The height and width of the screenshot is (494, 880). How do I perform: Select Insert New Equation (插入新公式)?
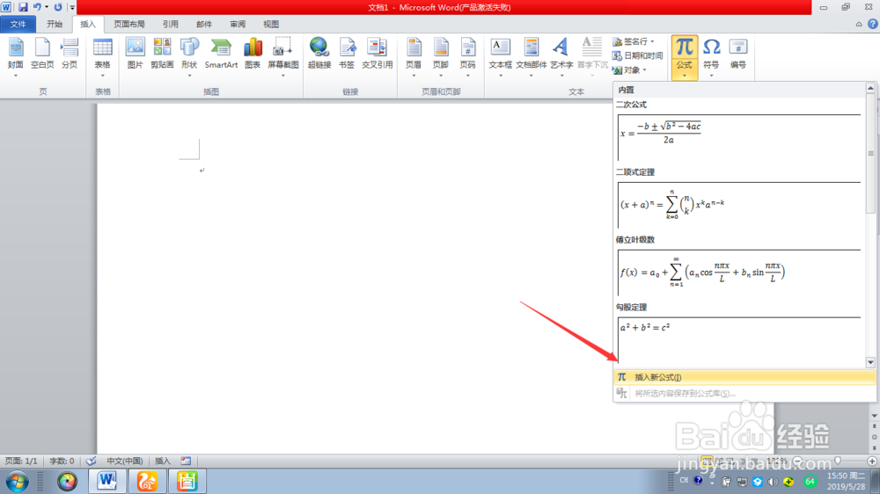tap(744, 377)
